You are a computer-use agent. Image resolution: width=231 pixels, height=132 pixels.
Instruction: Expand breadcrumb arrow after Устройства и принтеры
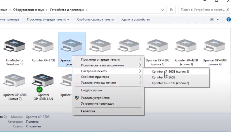[x=87, y=10]
